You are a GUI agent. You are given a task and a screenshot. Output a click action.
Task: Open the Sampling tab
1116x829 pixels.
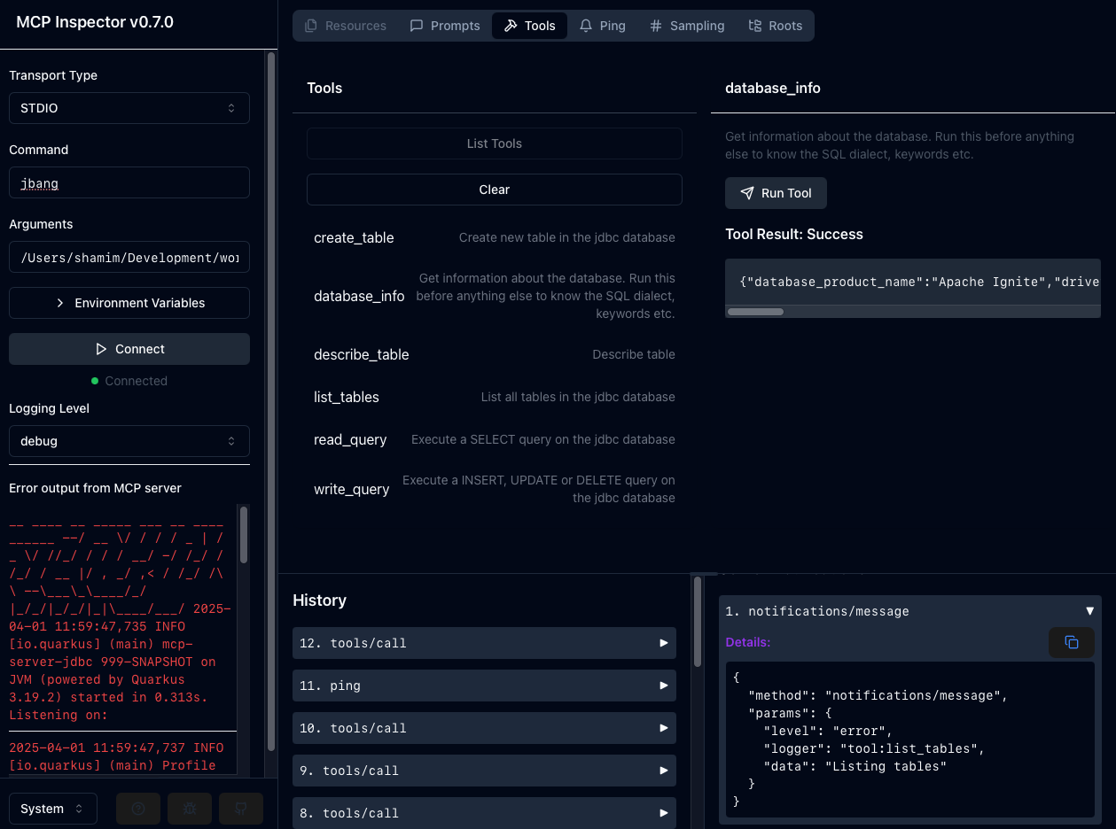687,26
